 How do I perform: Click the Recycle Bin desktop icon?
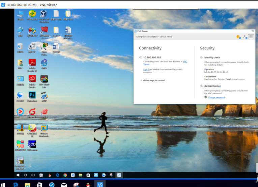pos(20,47)
